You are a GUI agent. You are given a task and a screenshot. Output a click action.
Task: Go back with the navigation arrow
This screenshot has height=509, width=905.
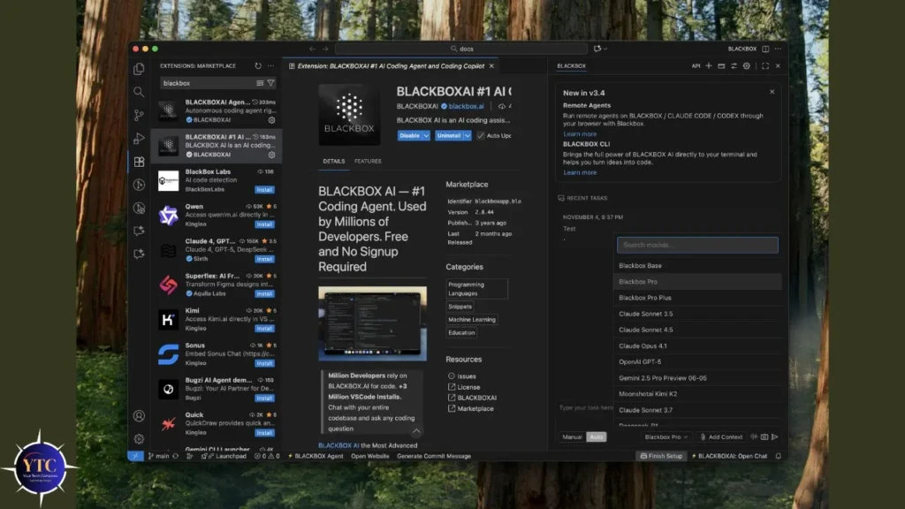[312, 49]
